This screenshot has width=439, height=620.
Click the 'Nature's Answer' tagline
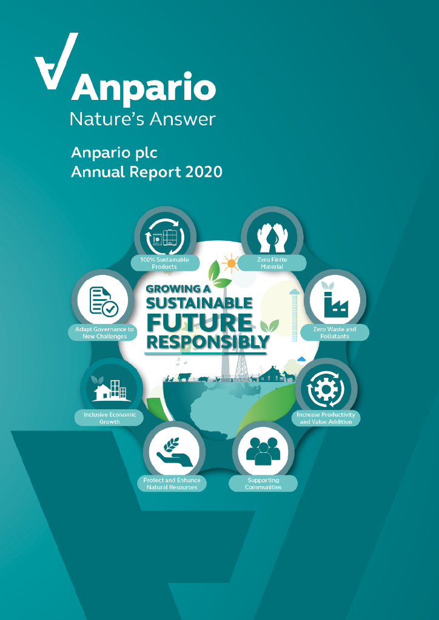tap(143, 119)
